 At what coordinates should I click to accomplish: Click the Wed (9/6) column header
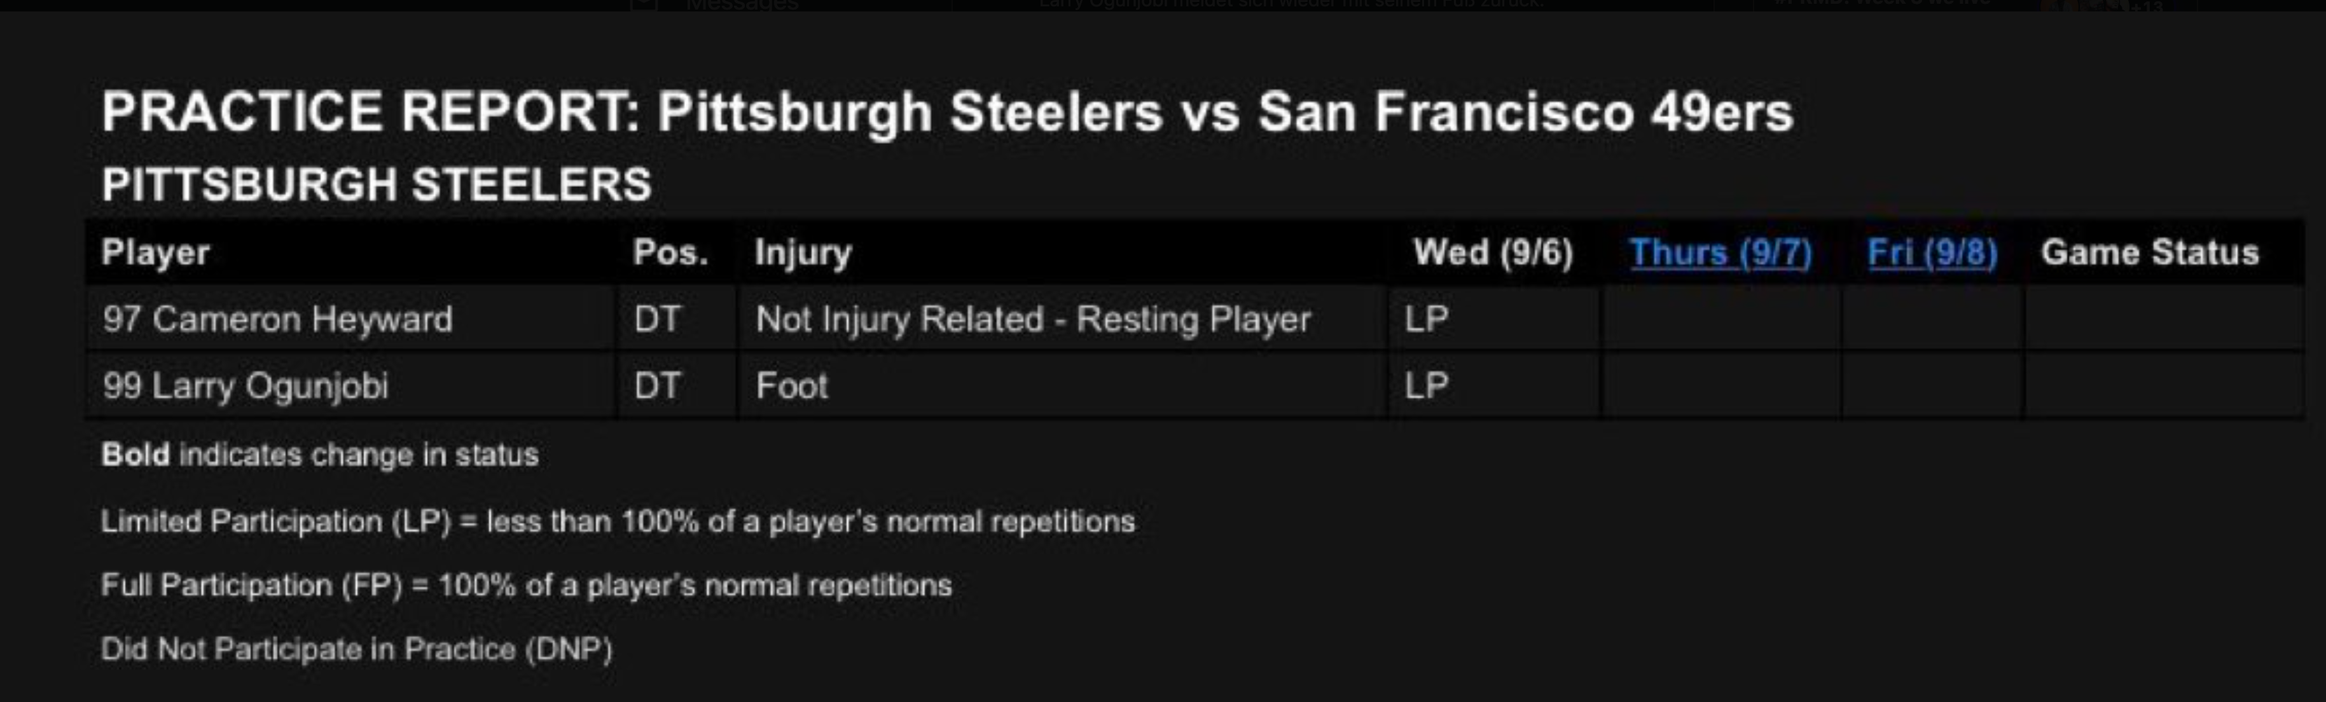[x=1493, y=252]
